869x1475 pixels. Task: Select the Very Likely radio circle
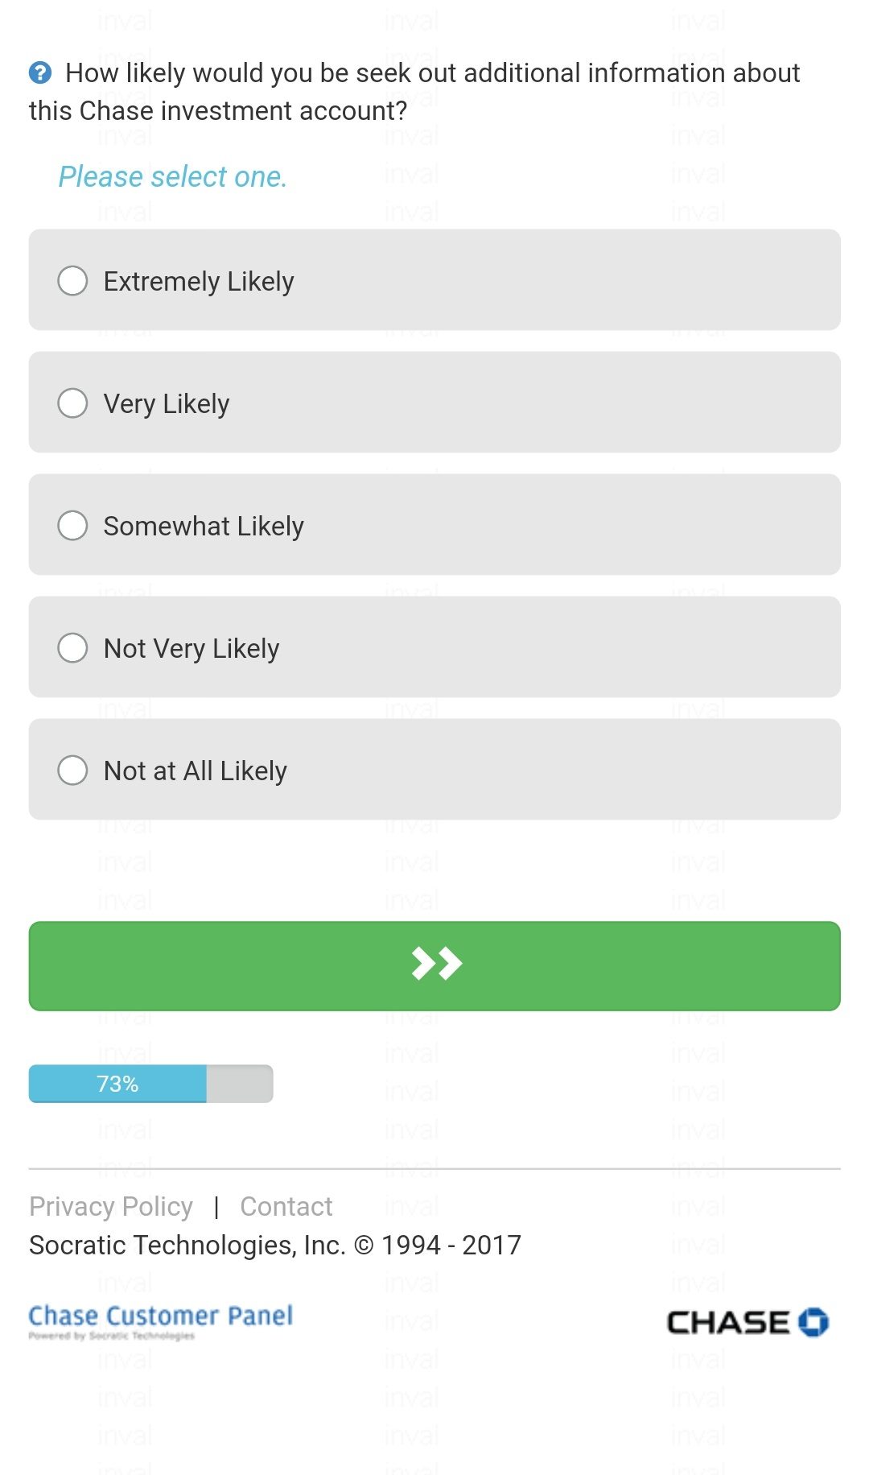click(x=72, y=403)
